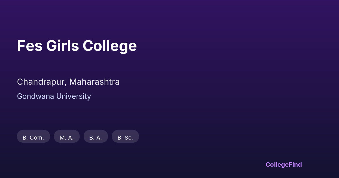Choose the B. A. course tag
Screen dimensions: 339x178
96,136
